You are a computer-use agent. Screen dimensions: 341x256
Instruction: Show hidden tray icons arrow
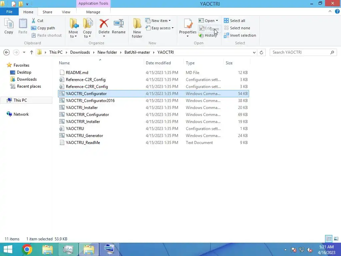(285, 250)
